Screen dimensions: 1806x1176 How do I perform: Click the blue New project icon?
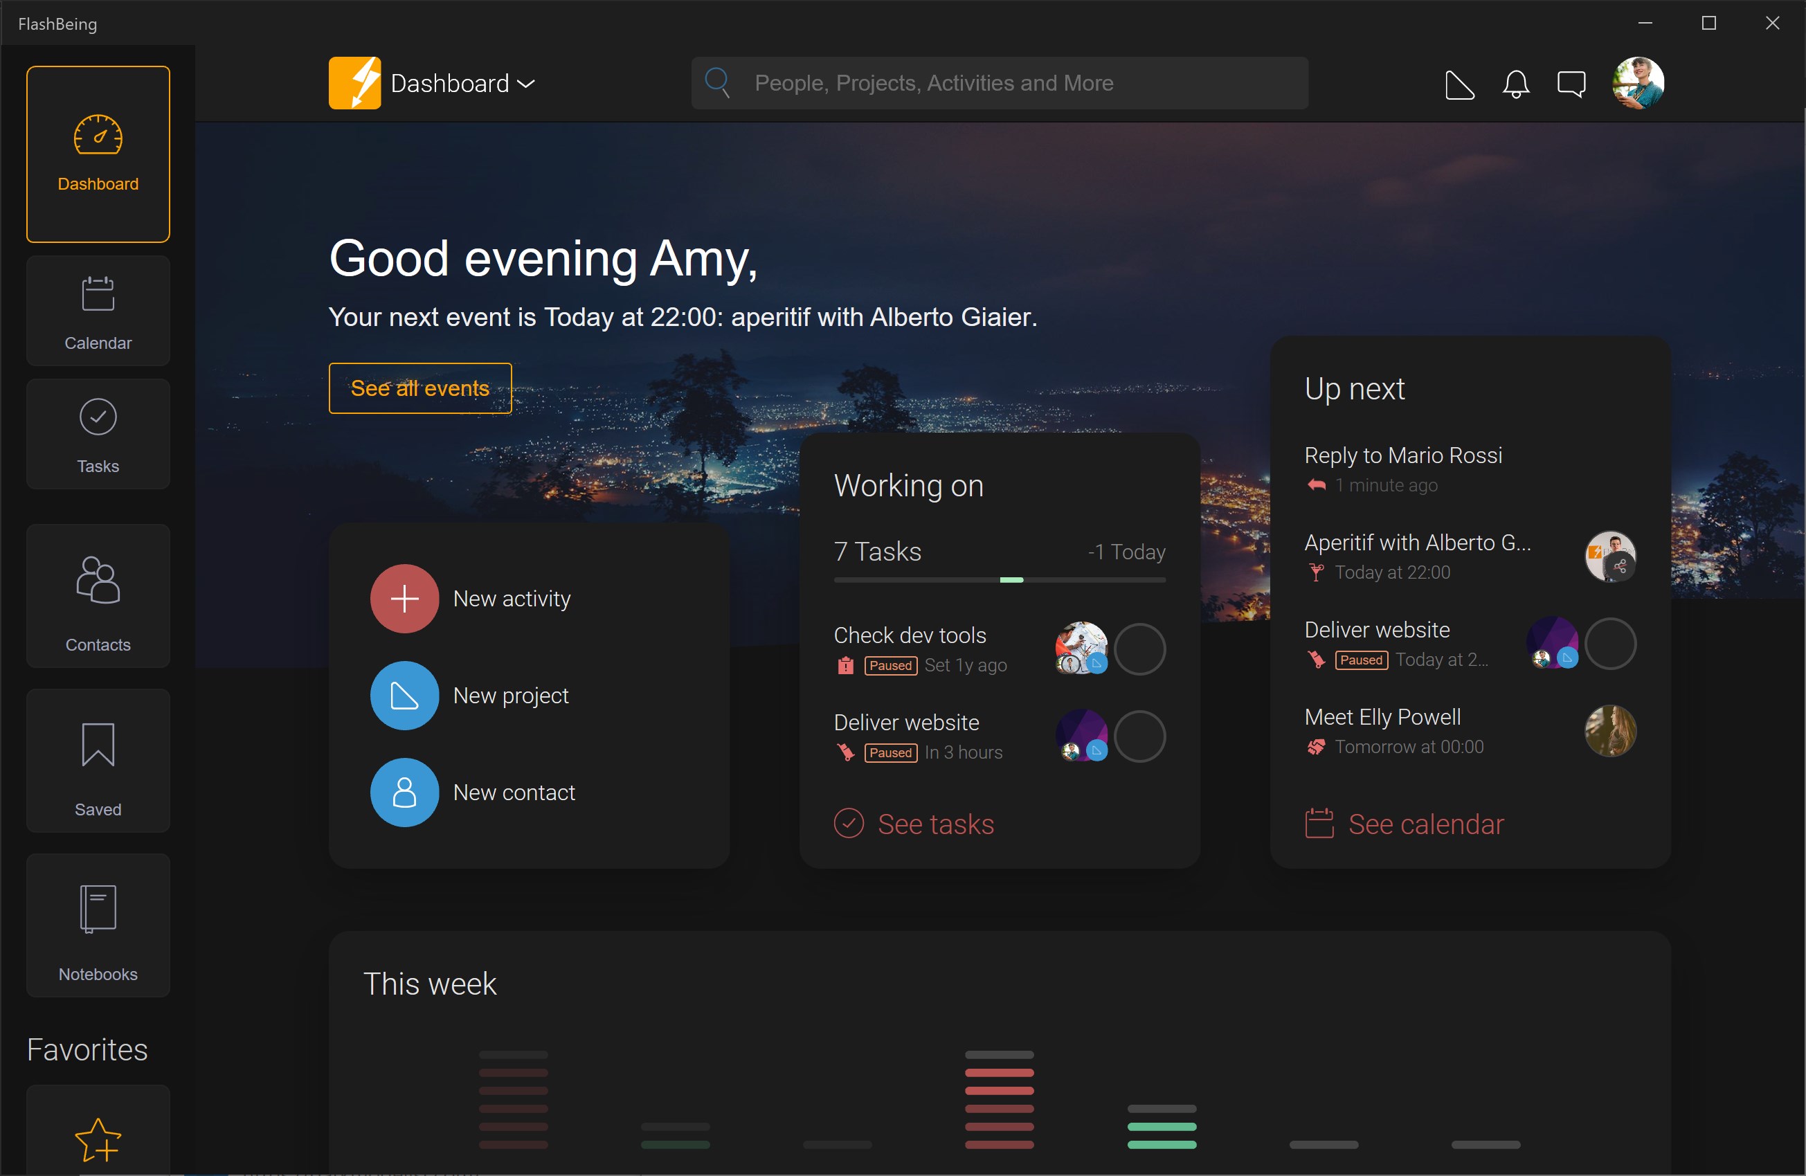pos(404,695)
